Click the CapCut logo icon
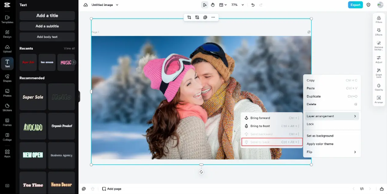This screenshot has height=194, width=387. click(x=7, y=5)
